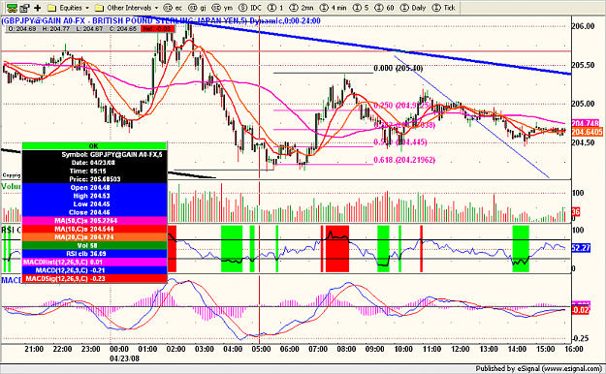Screen dimensions: 606x374
Task: Click the 0.000 (205.40) Fibonacci label
Action: pos(399,69)
